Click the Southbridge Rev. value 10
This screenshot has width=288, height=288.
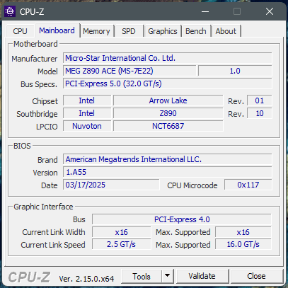pos(260,113)
